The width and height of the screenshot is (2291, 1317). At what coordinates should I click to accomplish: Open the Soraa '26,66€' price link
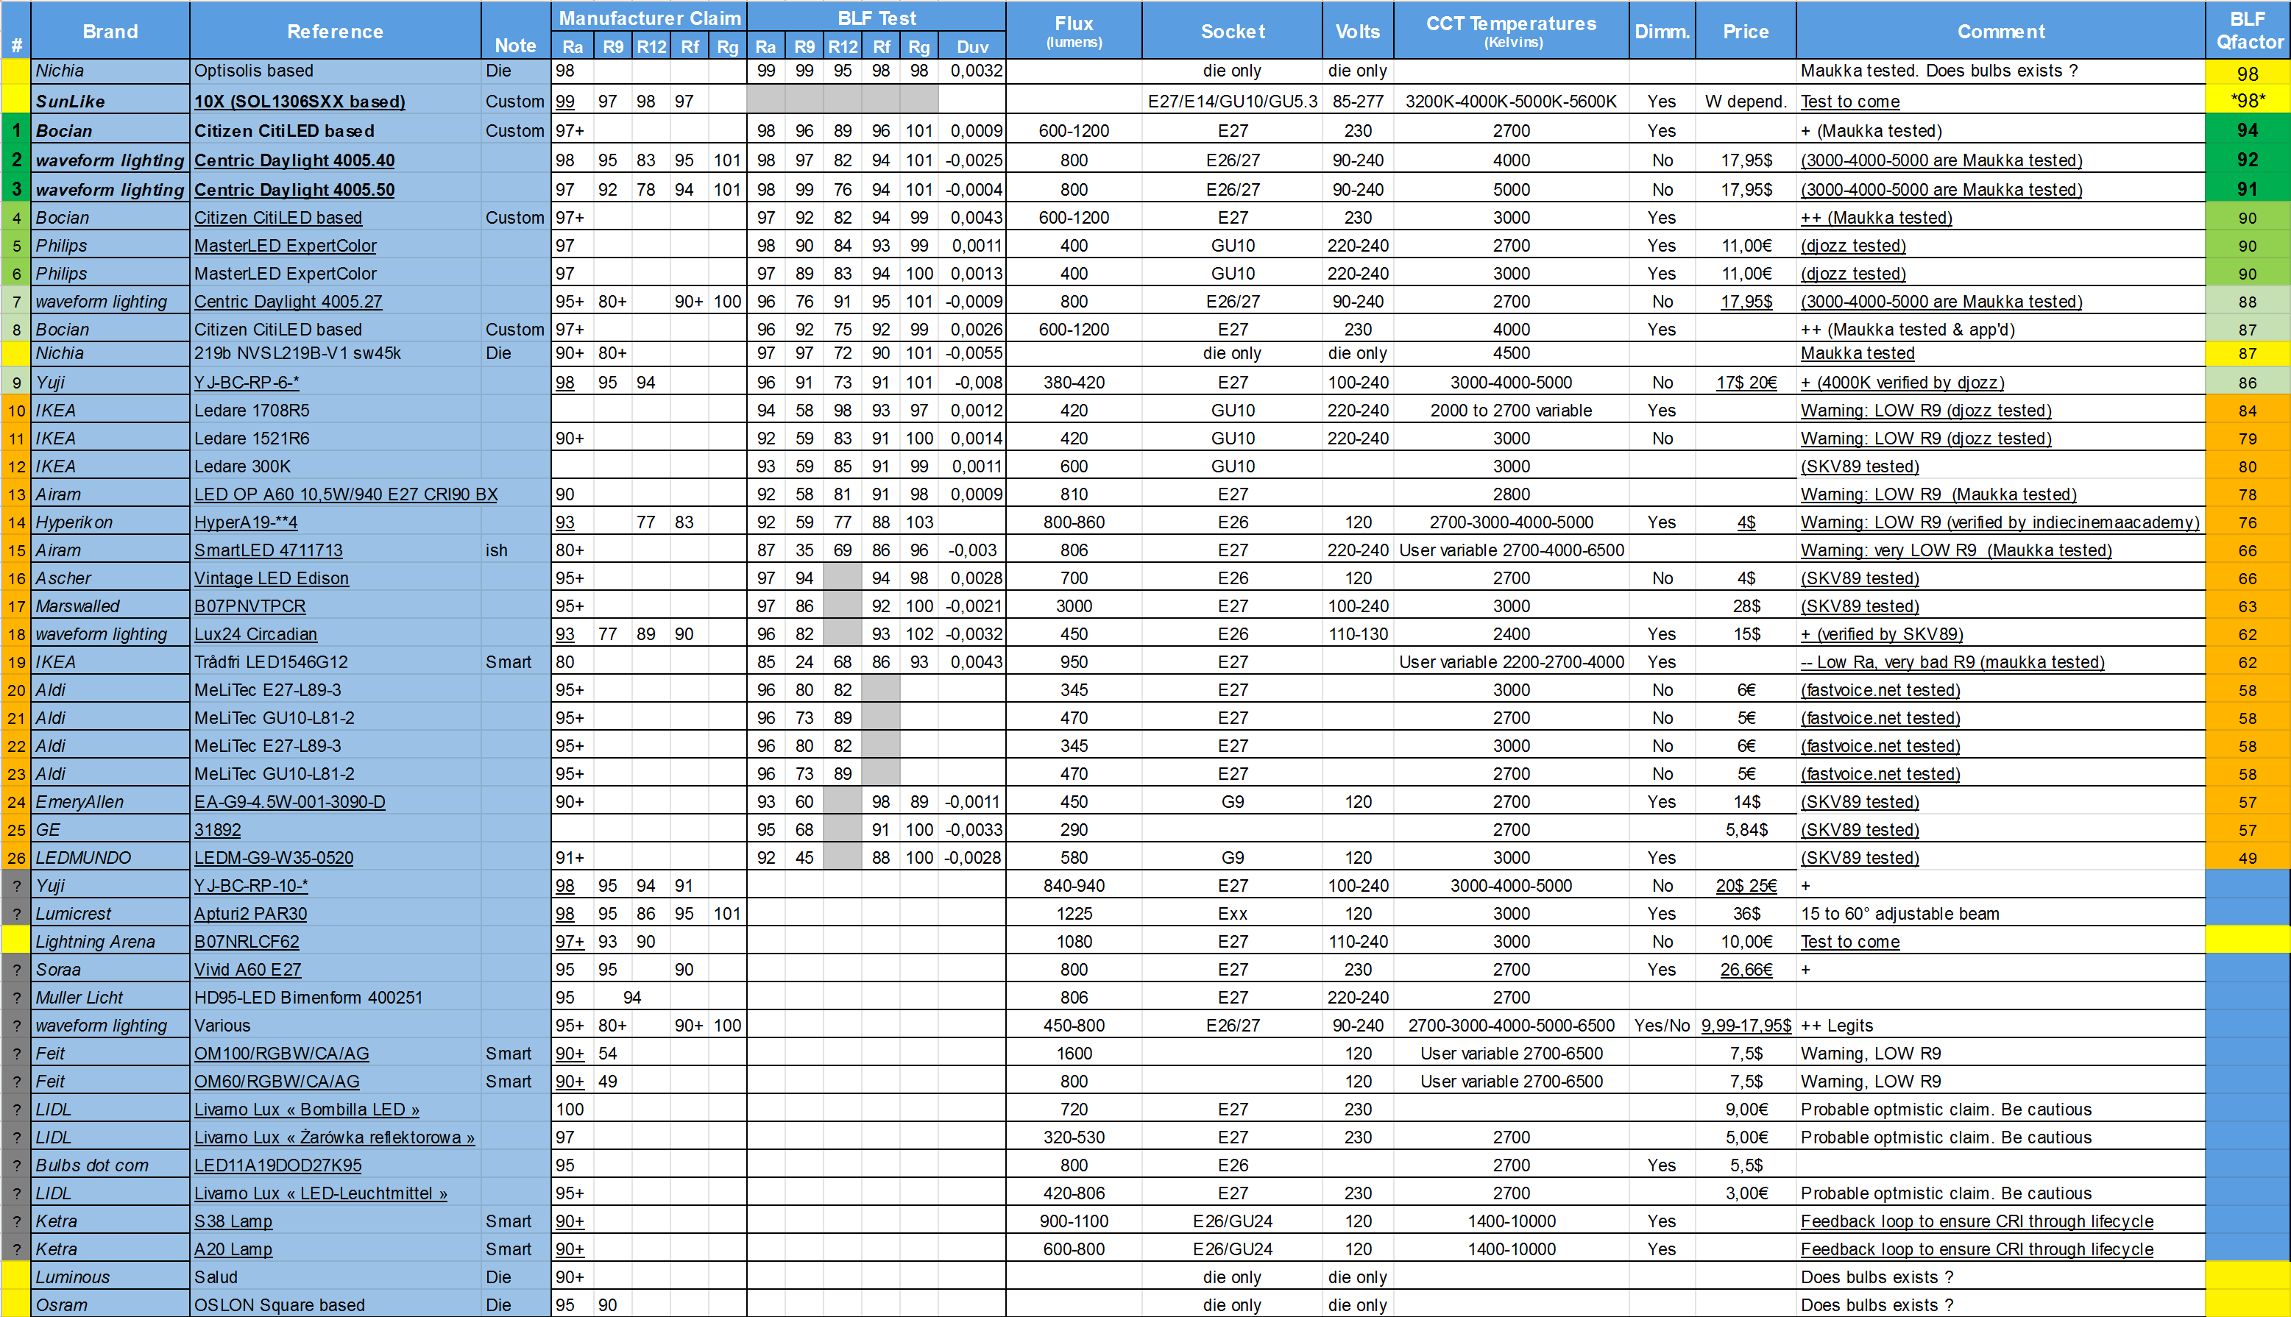click(1746, 970)
